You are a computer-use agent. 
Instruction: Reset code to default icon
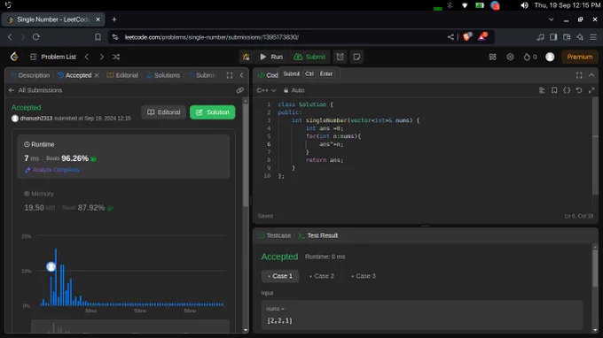[x=579, y=90]
